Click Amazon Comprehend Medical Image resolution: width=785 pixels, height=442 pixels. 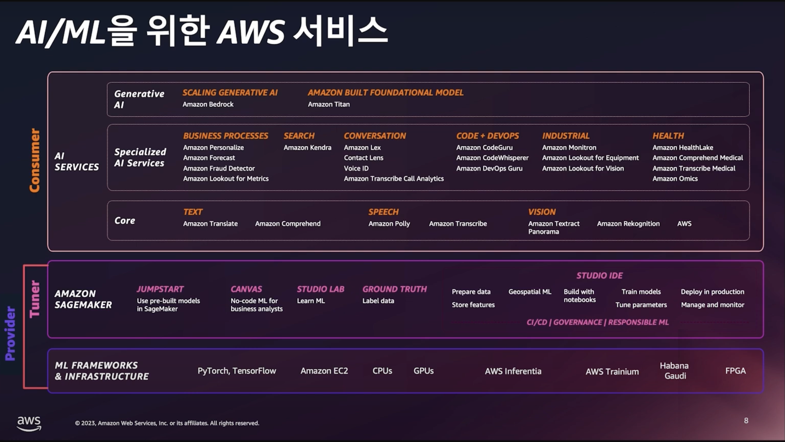coord(698,158)
